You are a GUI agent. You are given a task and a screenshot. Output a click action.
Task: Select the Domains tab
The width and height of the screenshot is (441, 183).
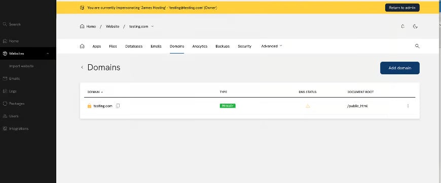tap(177, 47)
